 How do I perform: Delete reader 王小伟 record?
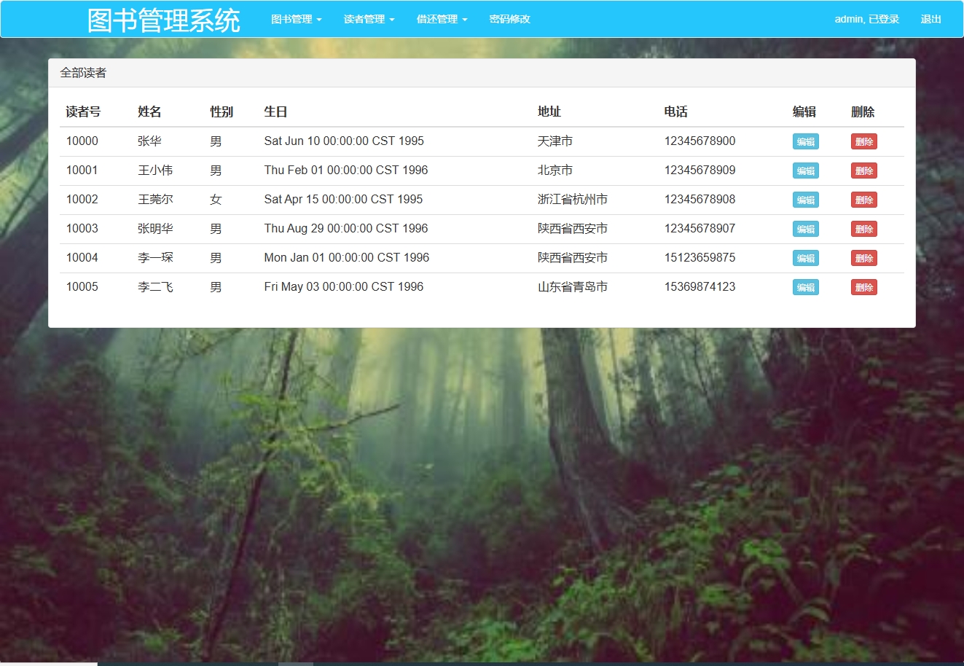pyautogui.click(x=863, y=171)
